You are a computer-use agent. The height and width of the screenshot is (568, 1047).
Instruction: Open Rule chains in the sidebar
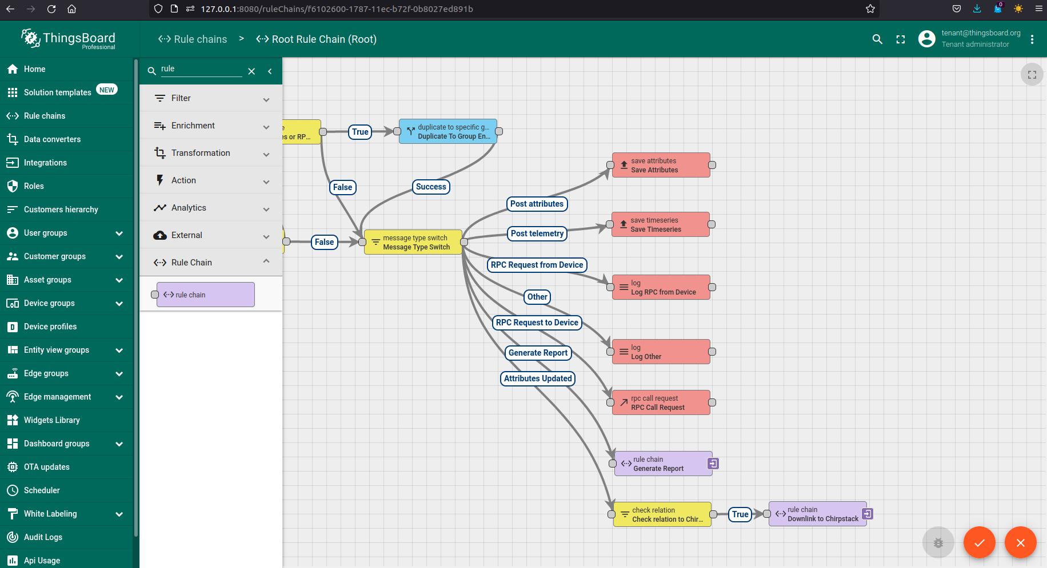pos(66,116)
